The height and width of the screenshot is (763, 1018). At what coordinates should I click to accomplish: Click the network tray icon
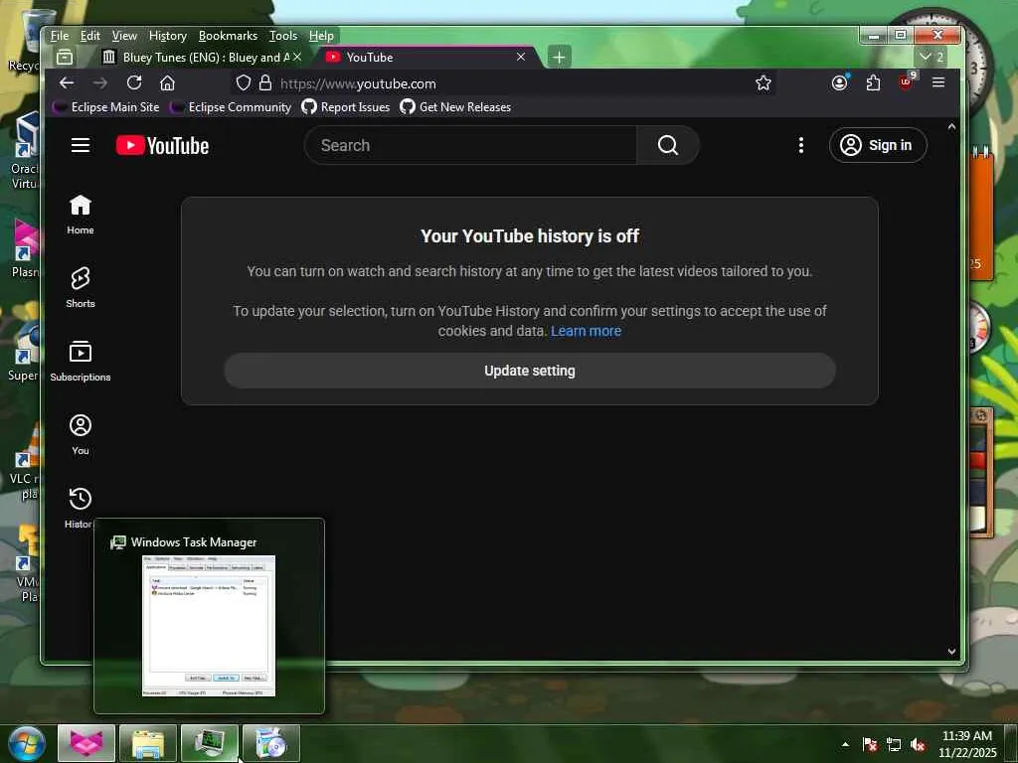[x=894, y=744]
